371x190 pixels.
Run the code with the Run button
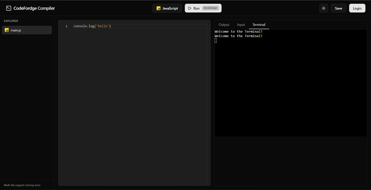[203, 8]
